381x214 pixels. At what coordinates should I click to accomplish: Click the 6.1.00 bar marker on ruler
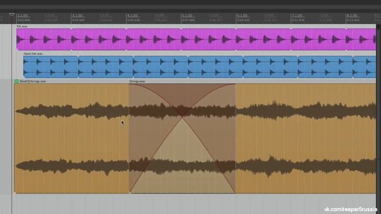tap(242, 15)
